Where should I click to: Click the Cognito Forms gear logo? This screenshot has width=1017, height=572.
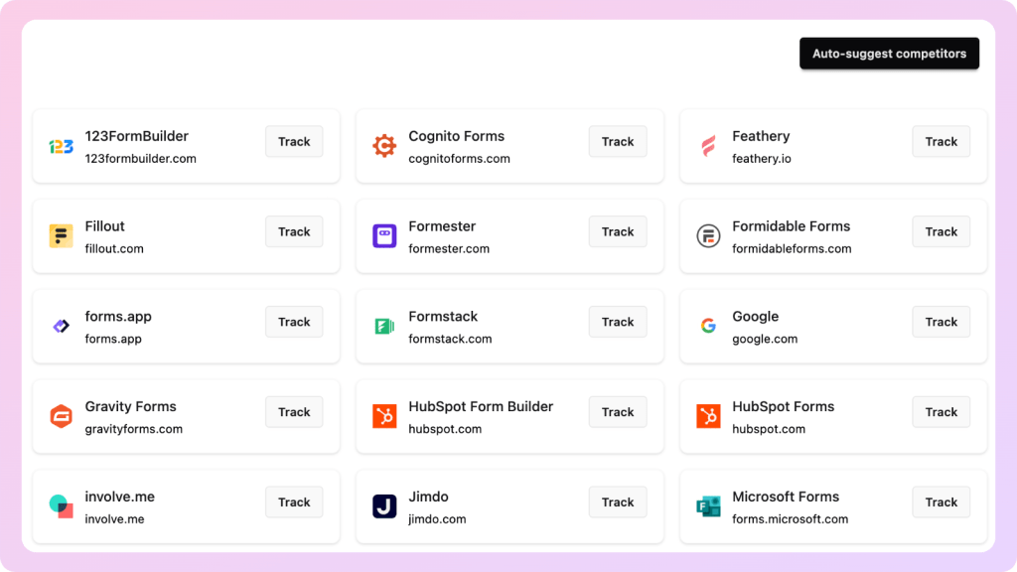[x=384, y=147]
